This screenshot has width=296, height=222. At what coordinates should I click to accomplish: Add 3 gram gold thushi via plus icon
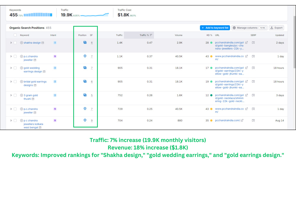pos(22,95)
